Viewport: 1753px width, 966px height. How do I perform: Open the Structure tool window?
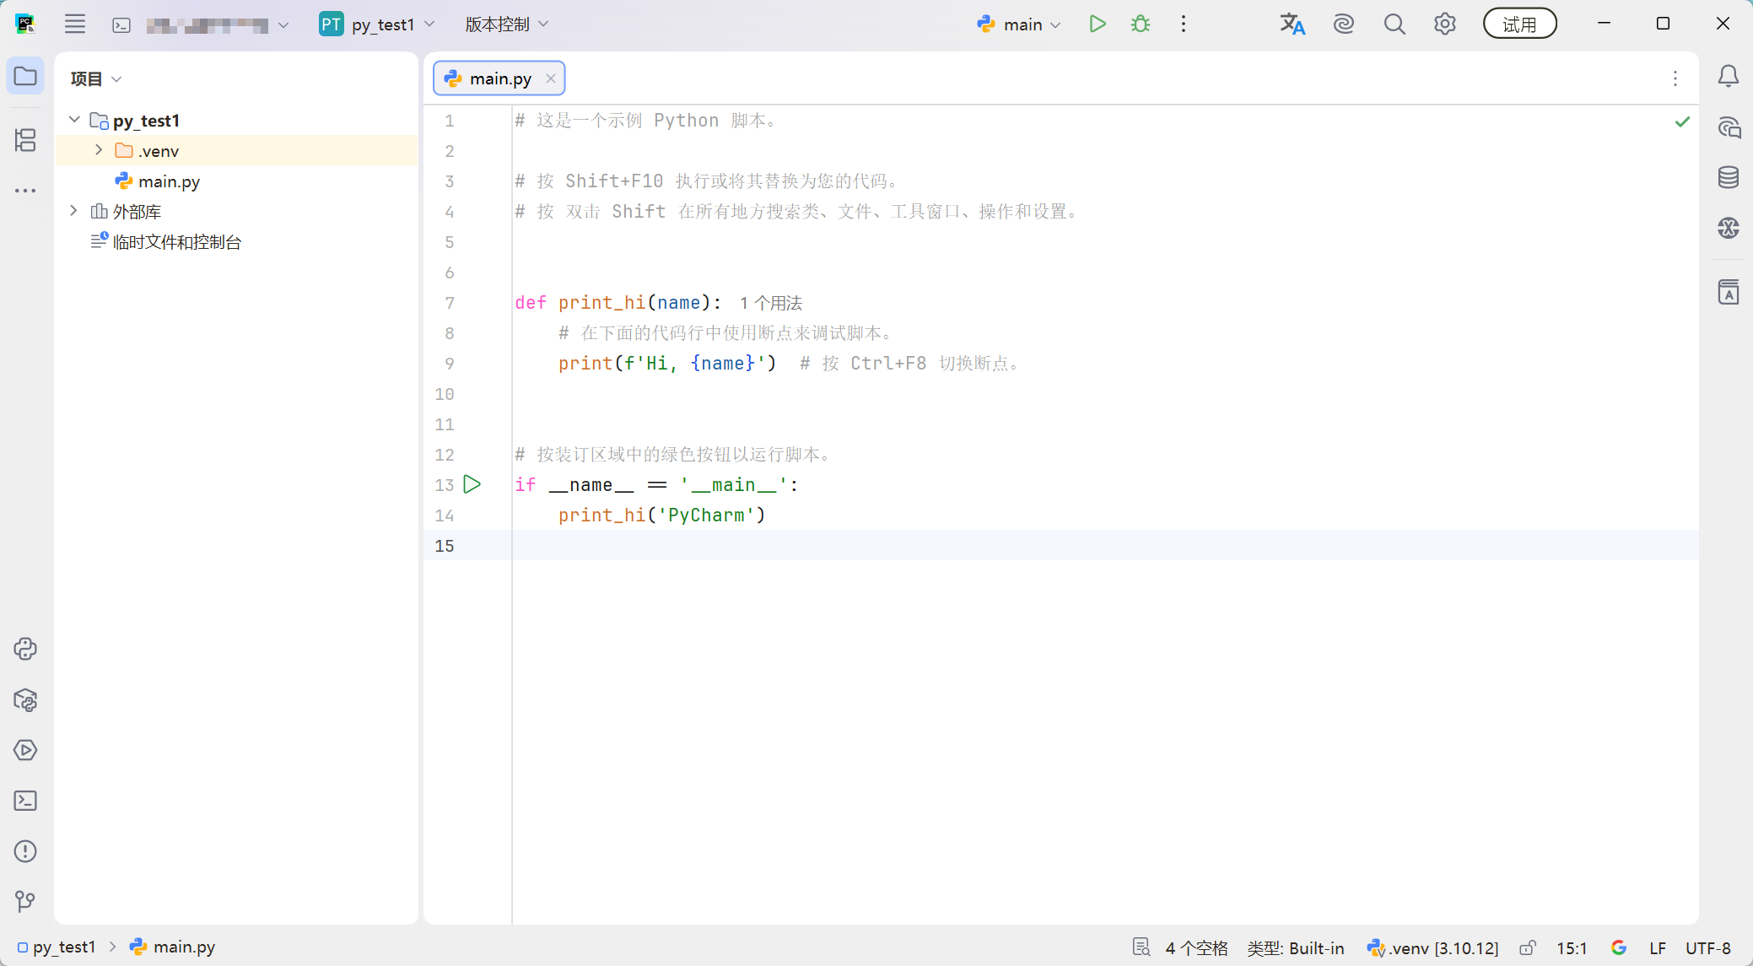(25, 140)
